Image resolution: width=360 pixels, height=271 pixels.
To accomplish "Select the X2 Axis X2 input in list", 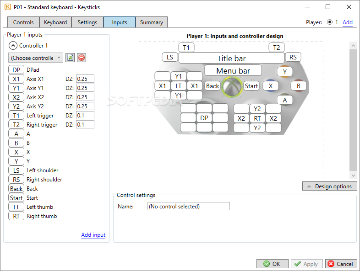I will 16,97.
